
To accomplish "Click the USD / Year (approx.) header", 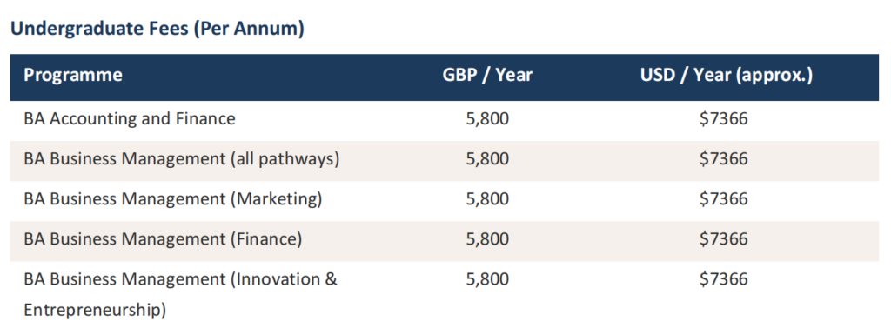I will coord(727,75).
